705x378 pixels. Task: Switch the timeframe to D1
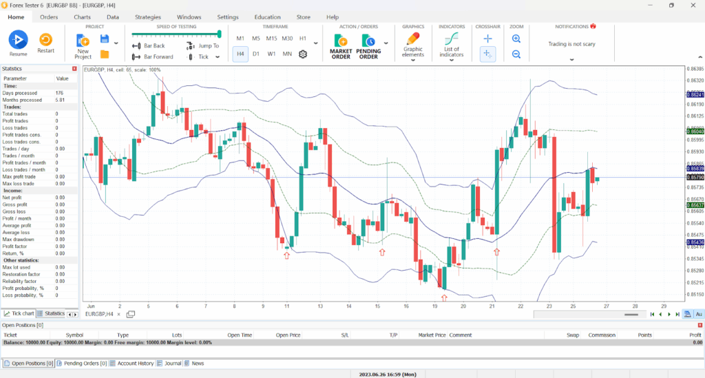coord(256,54)
